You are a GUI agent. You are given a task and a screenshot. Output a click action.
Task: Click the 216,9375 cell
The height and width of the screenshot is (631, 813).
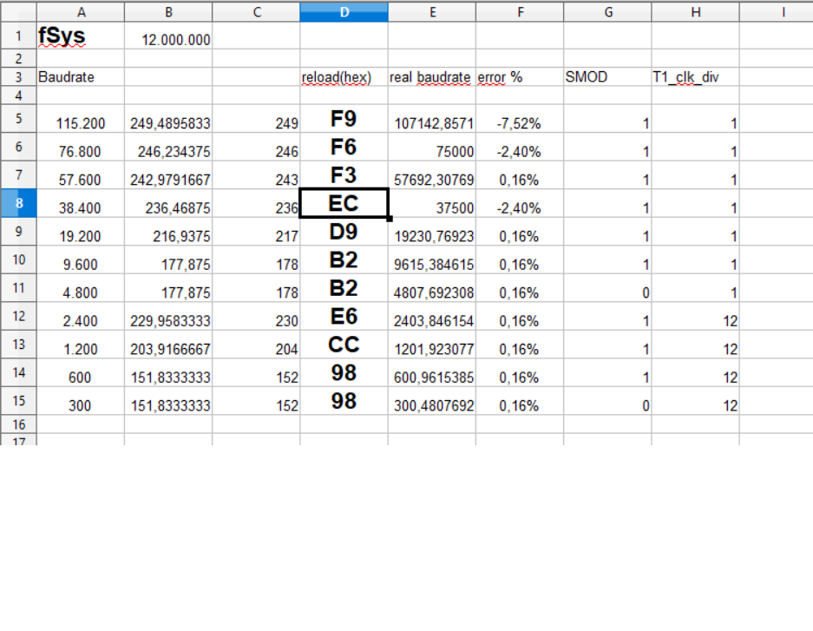(x=168, y=231)
